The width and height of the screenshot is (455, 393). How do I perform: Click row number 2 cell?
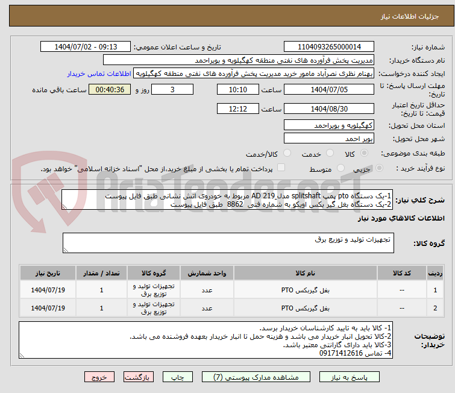coord(435,308)
